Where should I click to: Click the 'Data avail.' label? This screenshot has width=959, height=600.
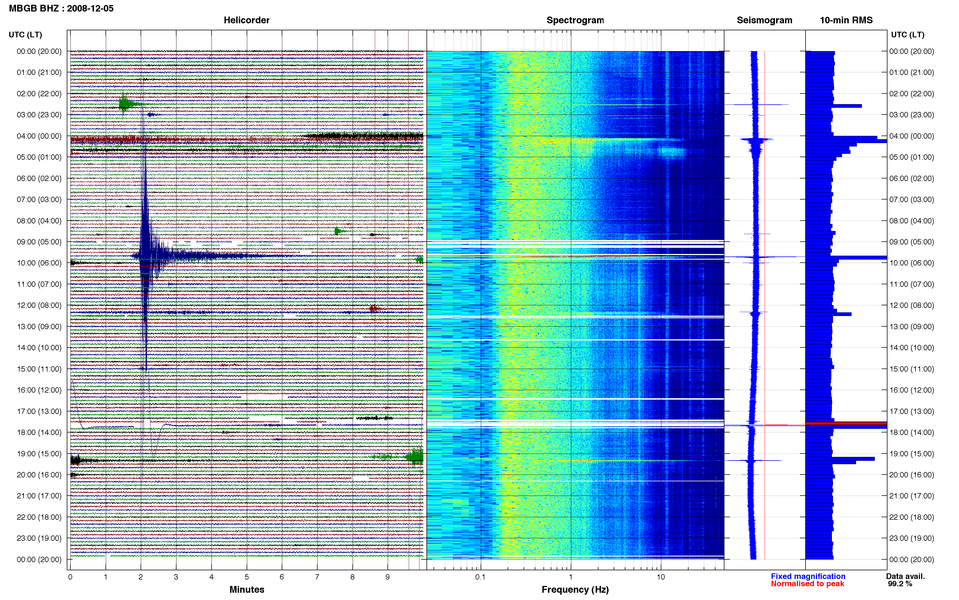[x=905, y=576]
